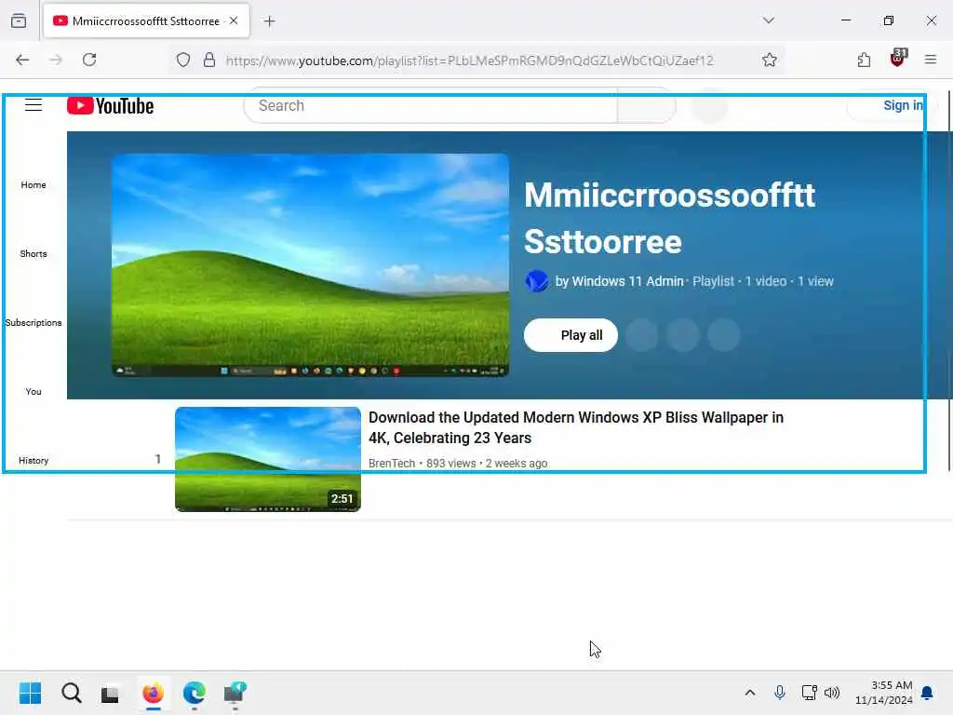Image resolution: width=953 pixels, height=715 pixels.
Task: Click the playlist hero Bliss thumbnail
Action: click(x=310, y=265)
